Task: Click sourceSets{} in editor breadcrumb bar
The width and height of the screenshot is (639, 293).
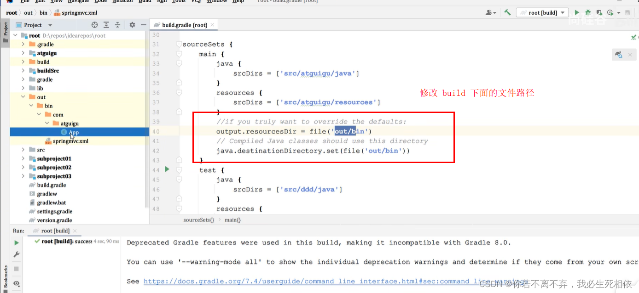Action: pyautogui.click(x=199, y=220)
